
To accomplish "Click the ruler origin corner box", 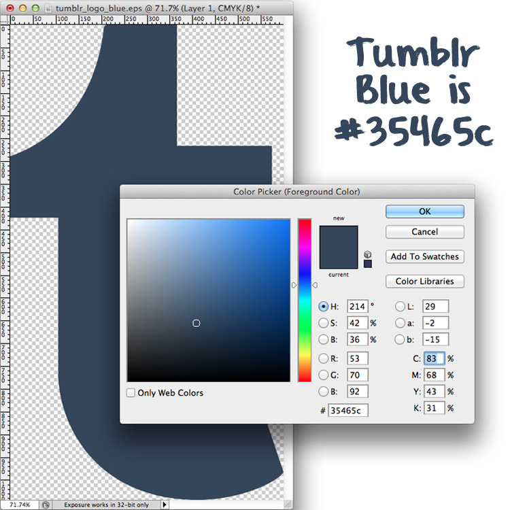I will tap(5, 20).
